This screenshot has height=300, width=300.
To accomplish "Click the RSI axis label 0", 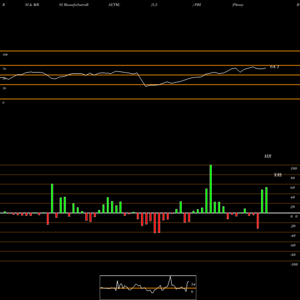I will click(x=3, y=103).
